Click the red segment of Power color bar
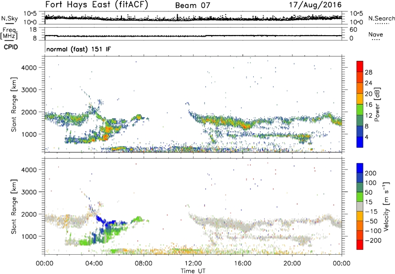Screen dimensions: 395x274 360,66
